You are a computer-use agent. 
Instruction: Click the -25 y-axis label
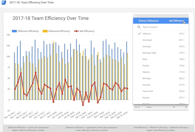point(8,111)
